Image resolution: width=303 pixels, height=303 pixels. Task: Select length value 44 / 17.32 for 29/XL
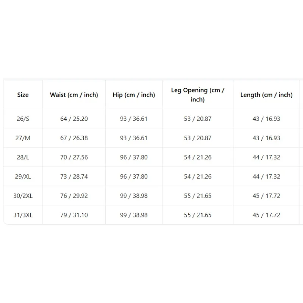coord(266,176)
